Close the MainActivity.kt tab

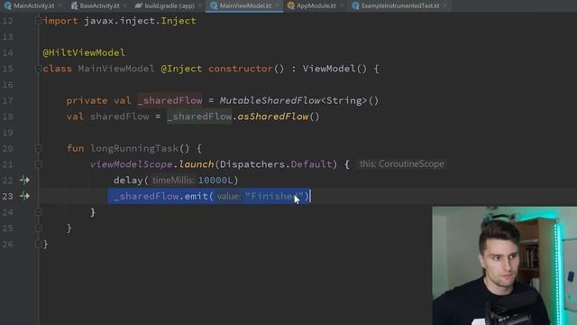(60, 6)
